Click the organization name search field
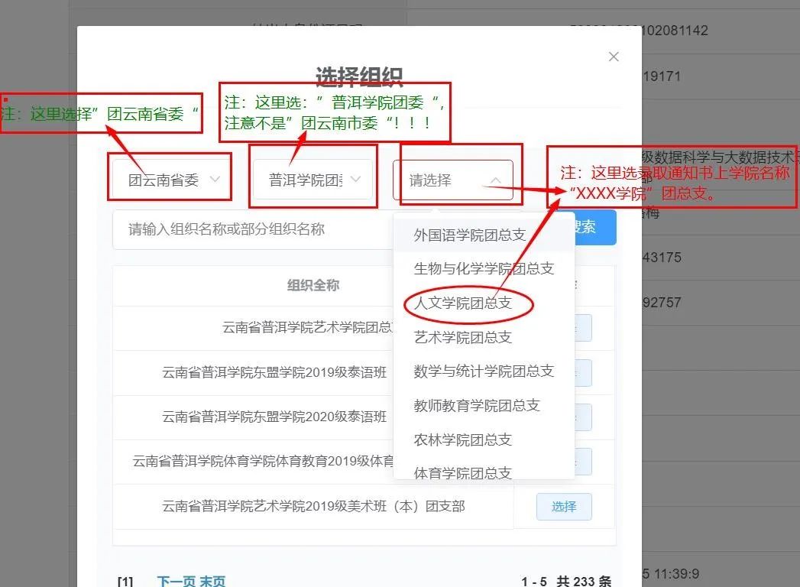The image size is (800, 587). 252,229
